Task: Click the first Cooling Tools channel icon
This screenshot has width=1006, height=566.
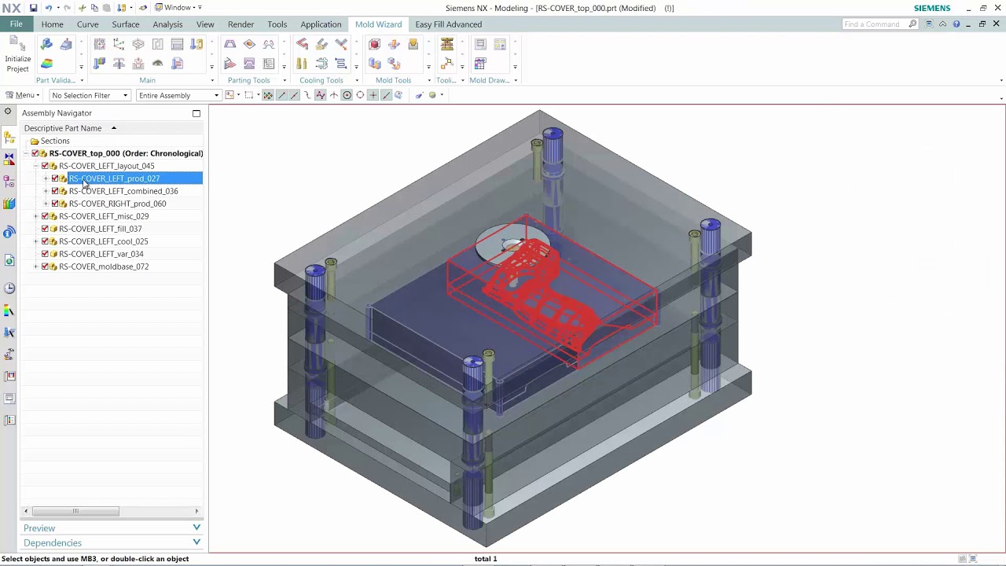Action: (302, 45)
